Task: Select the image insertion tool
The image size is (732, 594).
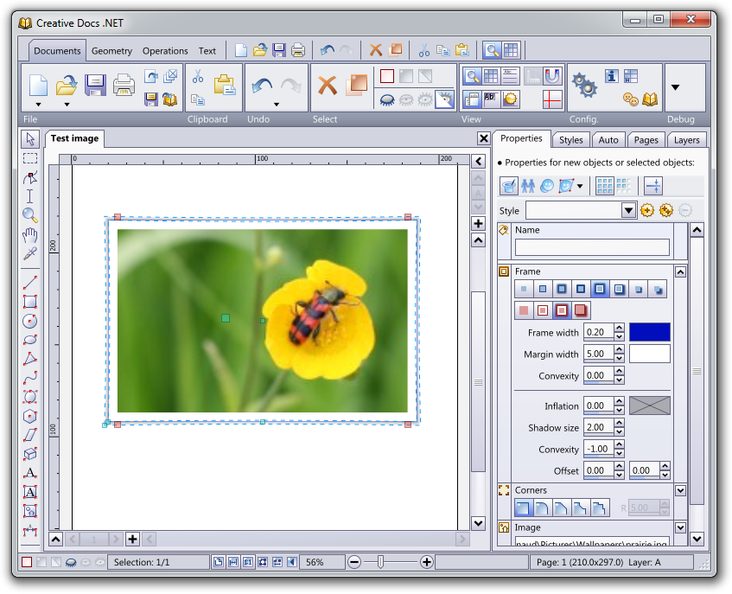Action: [30, 511]
